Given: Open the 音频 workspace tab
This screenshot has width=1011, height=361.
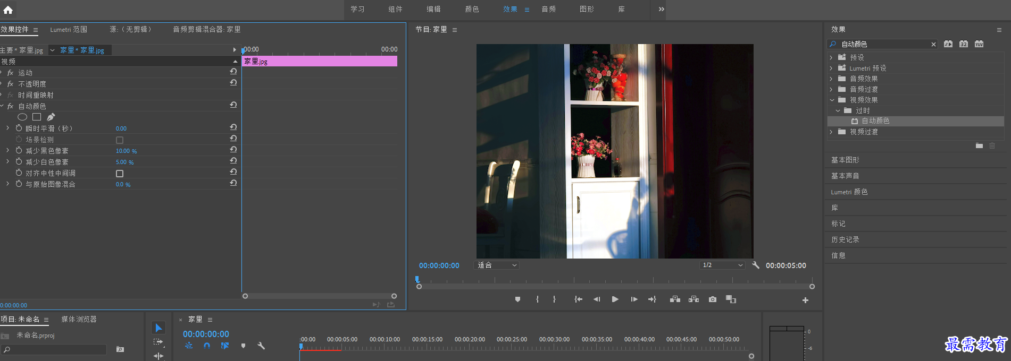Looking at the screenshot, I should 548,9.
